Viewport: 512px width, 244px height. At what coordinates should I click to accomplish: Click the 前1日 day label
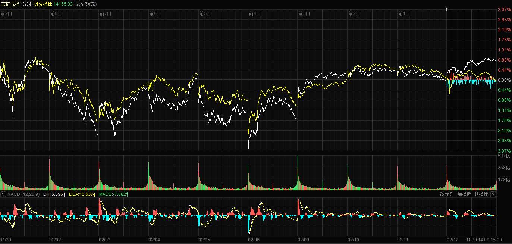point(404,14)
